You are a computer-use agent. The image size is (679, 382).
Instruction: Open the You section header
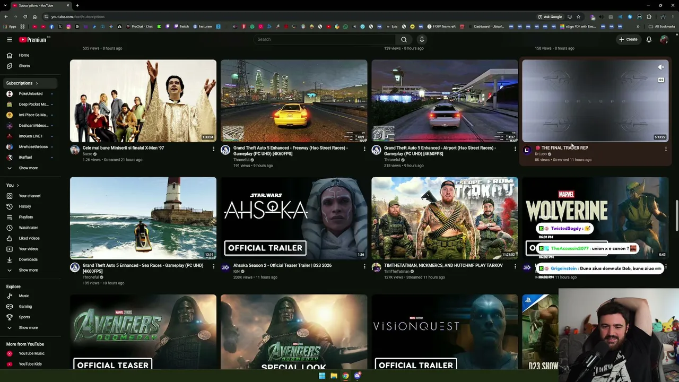click(13, 185)
